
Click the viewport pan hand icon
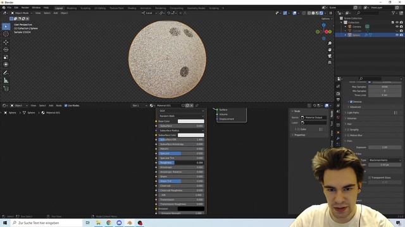pos(330,50)
